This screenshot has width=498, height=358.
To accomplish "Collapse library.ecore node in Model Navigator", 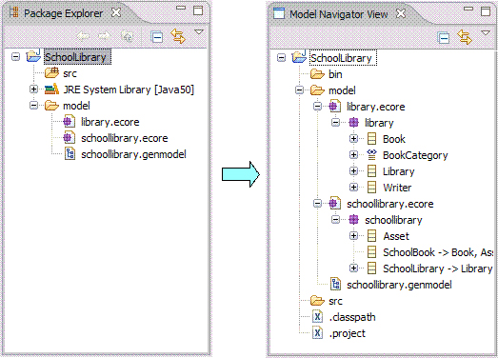I will pos(317,107).
